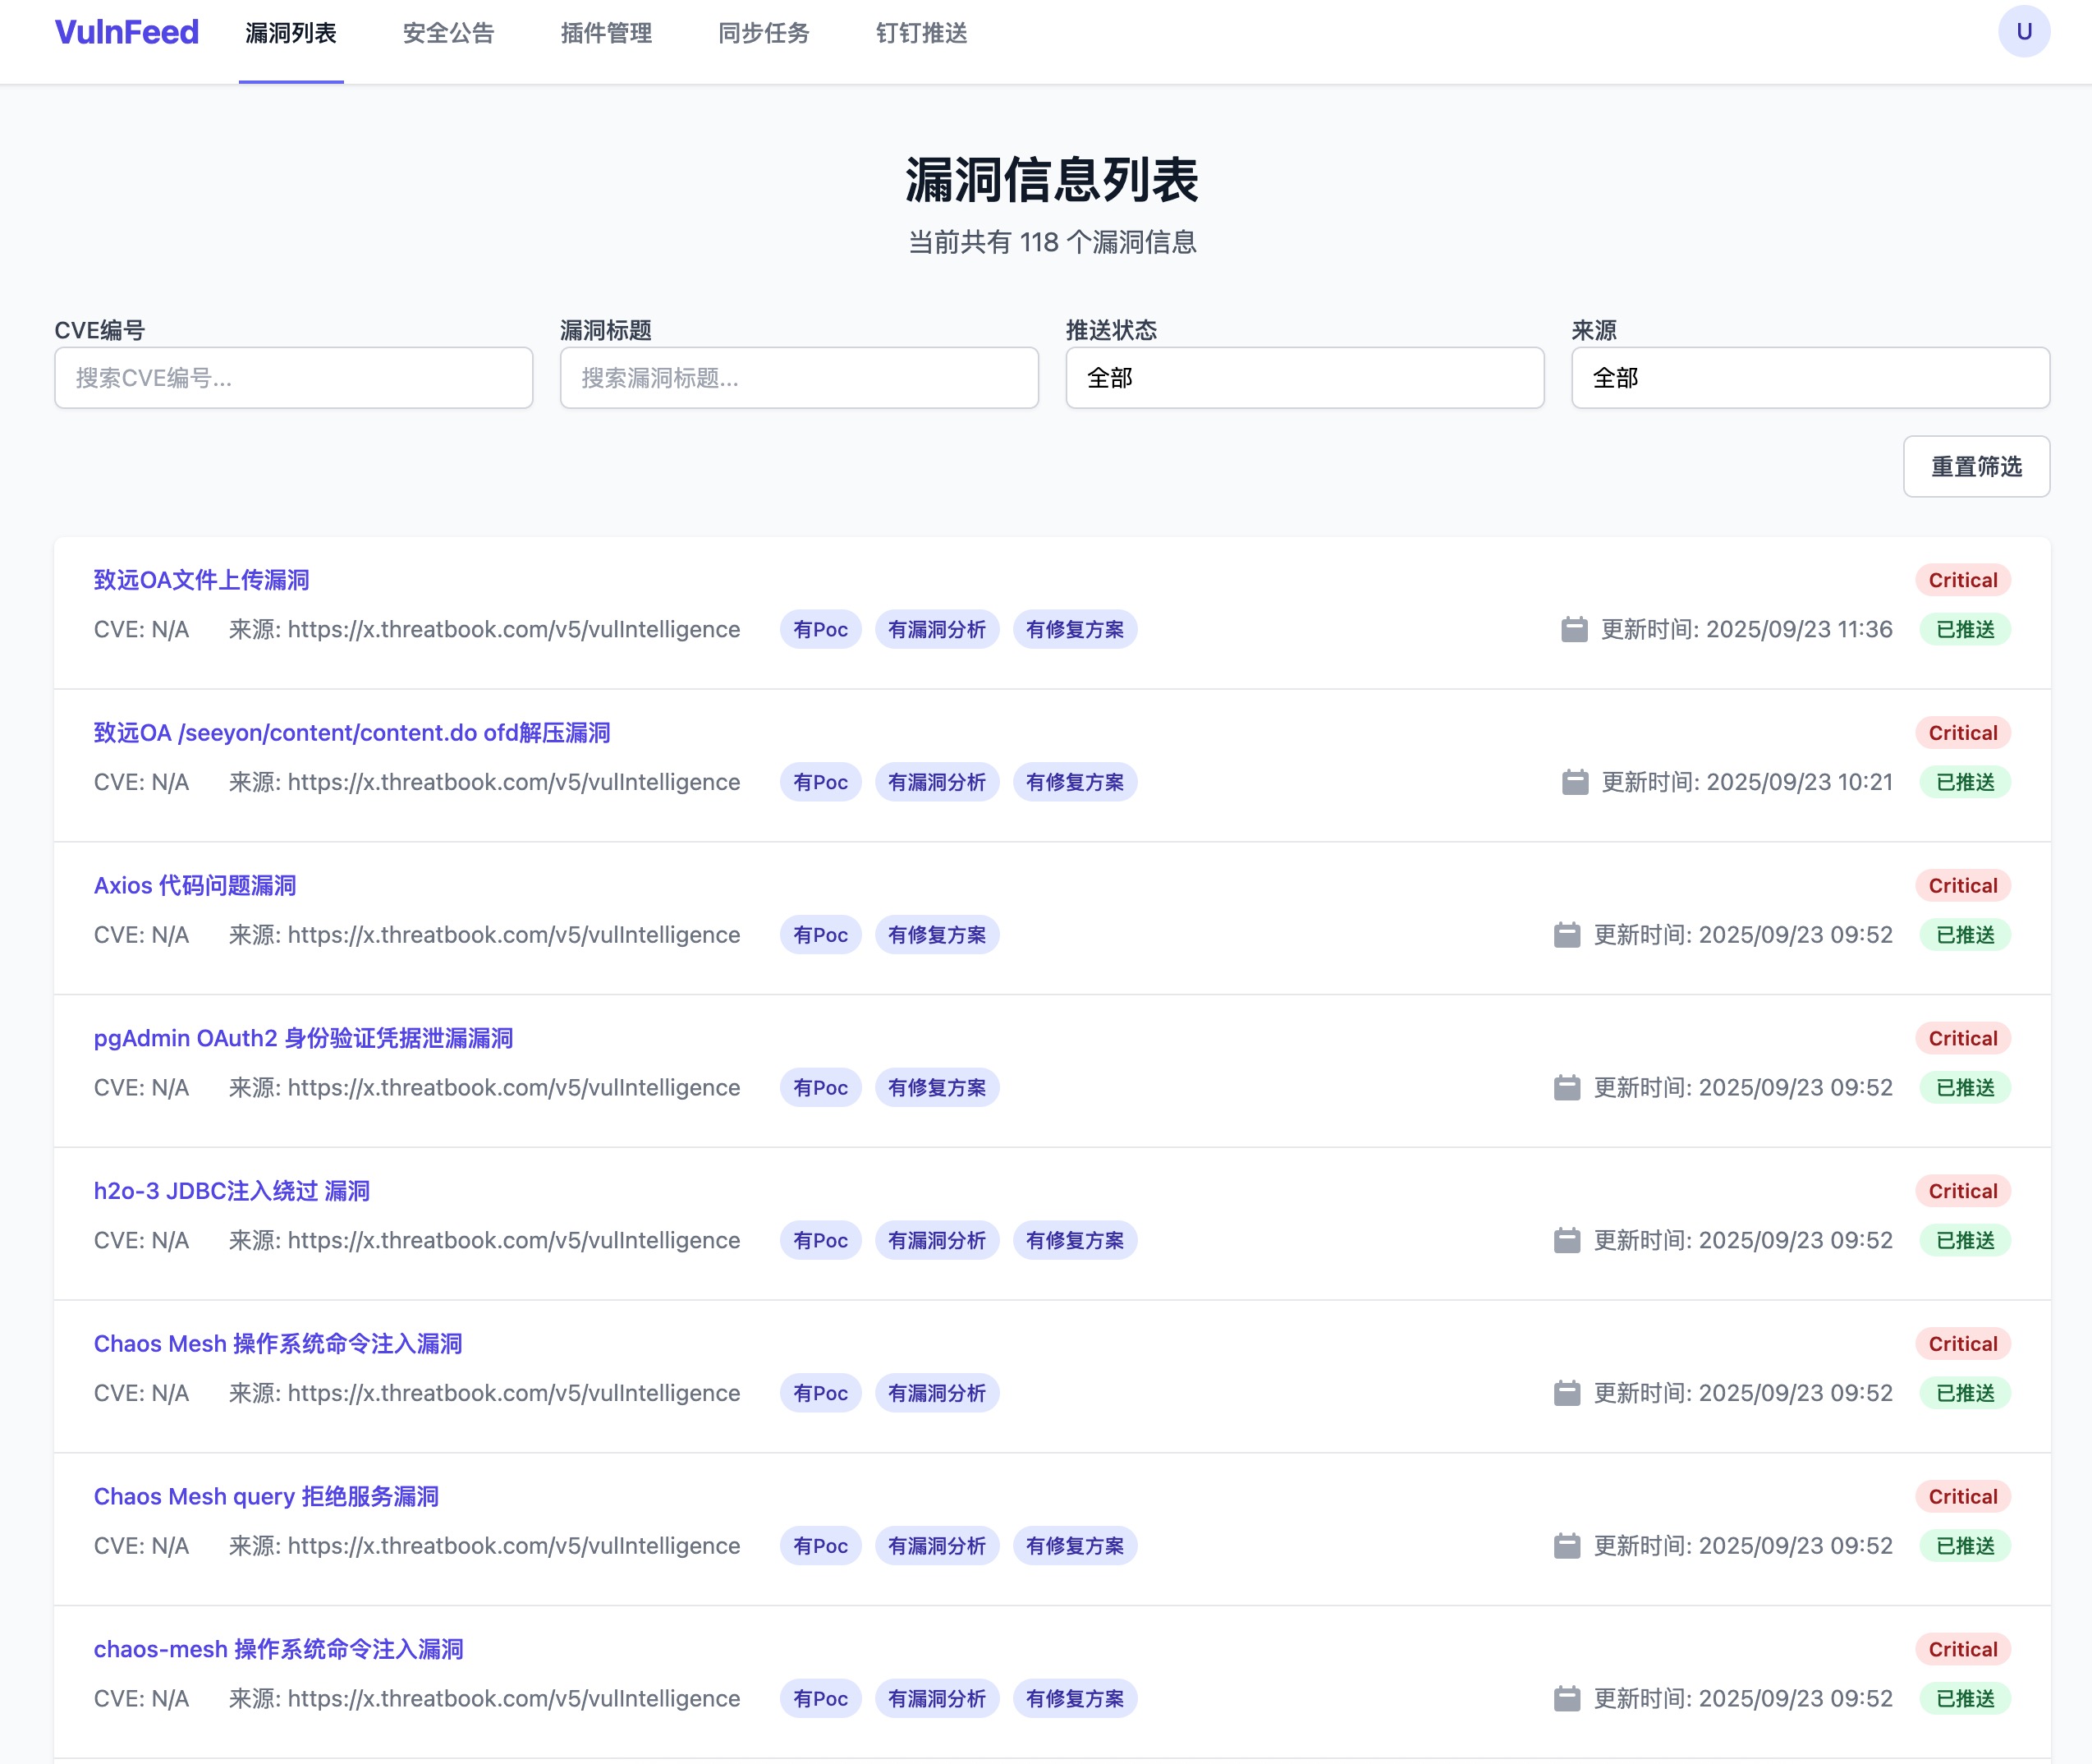Click the 重置筛选 button
This screenshot has width=2092, height=1764.
(1975, 466)
